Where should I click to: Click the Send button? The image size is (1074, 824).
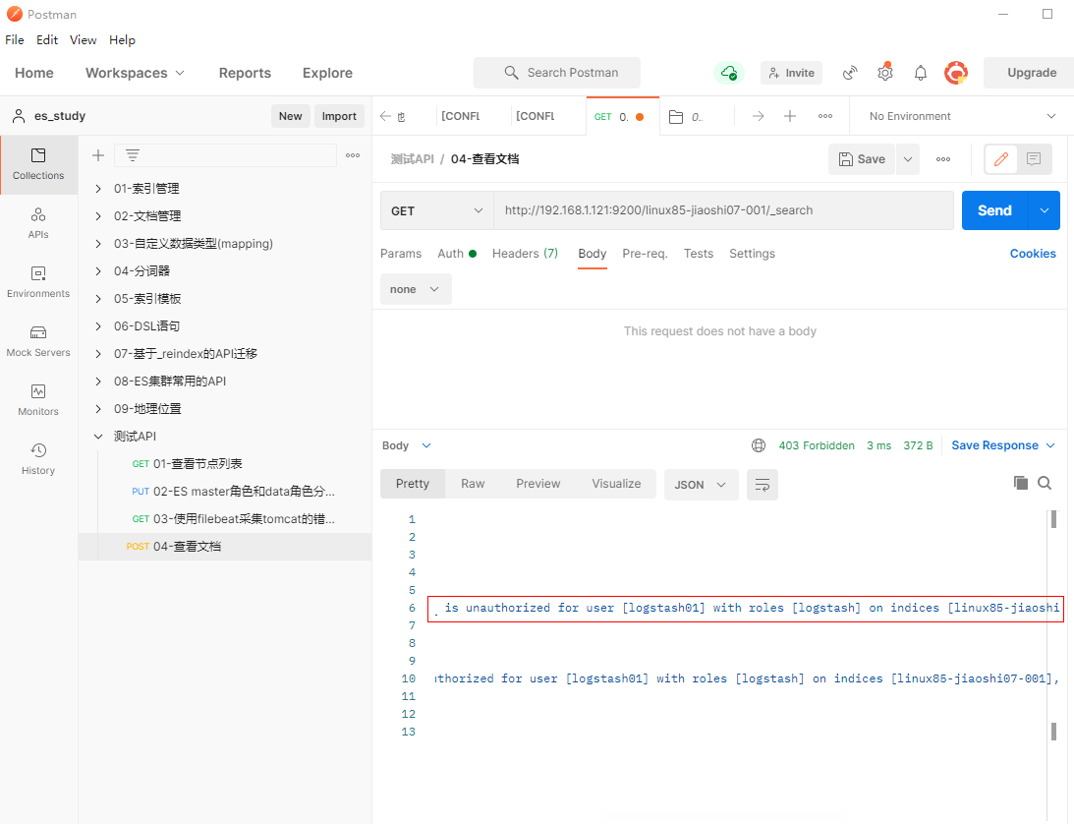click(x=994, y=210)
